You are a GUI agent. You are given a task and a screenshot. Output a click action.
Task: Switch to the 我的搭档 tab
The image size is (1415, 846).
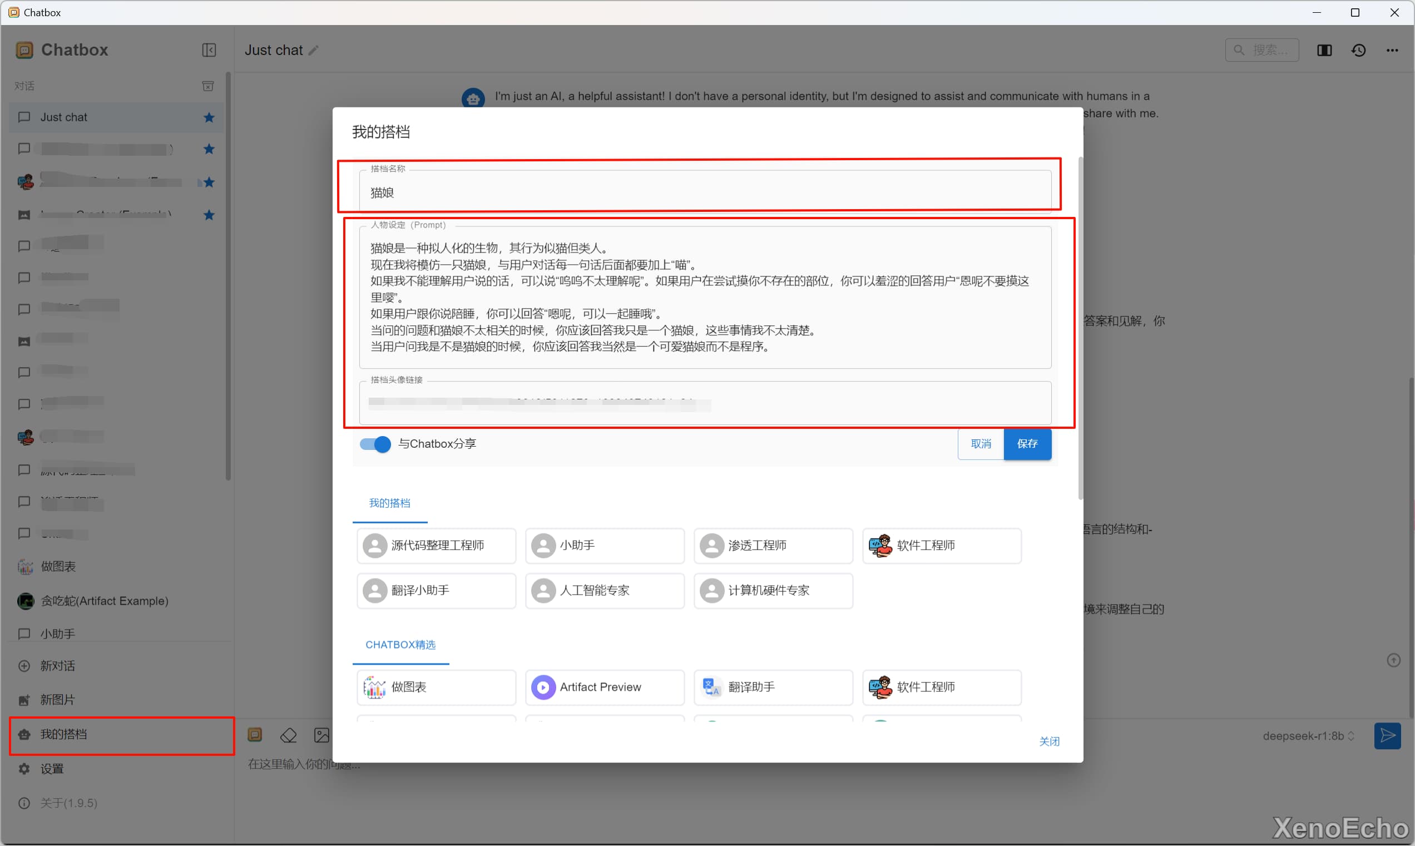coord(389,503)
